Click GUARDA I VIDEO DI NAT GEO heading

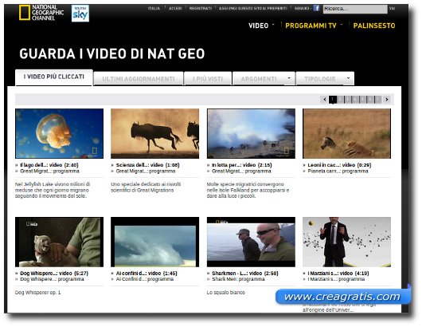click(112, 53)
